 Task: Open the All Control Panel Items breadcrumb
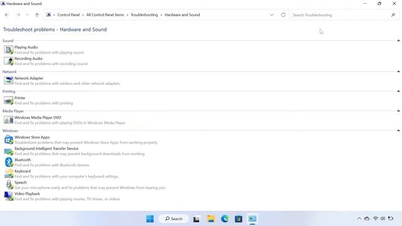point(105,15)
